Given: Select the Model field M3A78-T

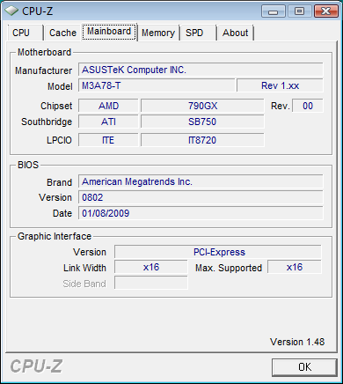Looking at the screenshot, I should click(157, 85).
